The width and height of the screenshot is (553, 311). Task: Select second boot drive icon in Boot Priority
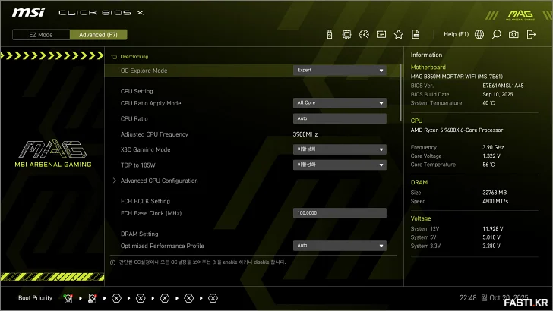(93, 298)
